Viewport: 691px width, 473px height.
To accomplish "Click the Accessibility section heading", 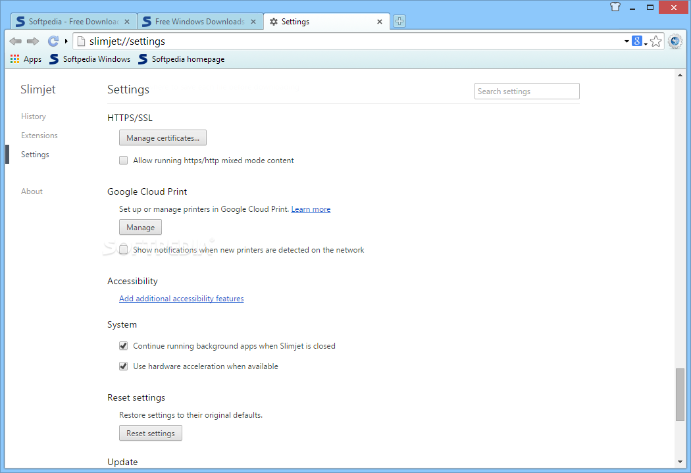I will pos(132,281).
